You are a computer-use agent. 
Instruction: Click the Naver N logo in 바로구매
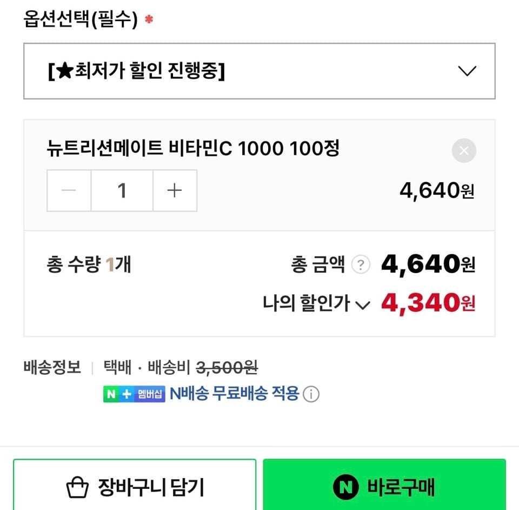346,488
